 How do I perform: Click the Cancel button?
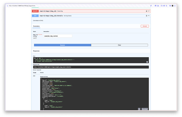pyautogui.click(x=145, y=26)
